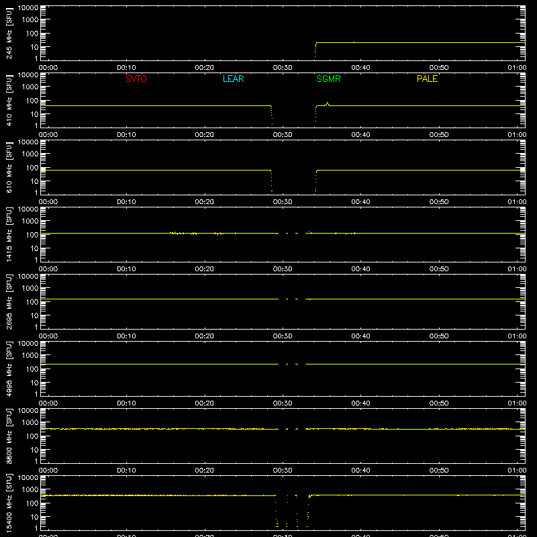Click 00:10 time label under 2695 MHz plot

126,336
